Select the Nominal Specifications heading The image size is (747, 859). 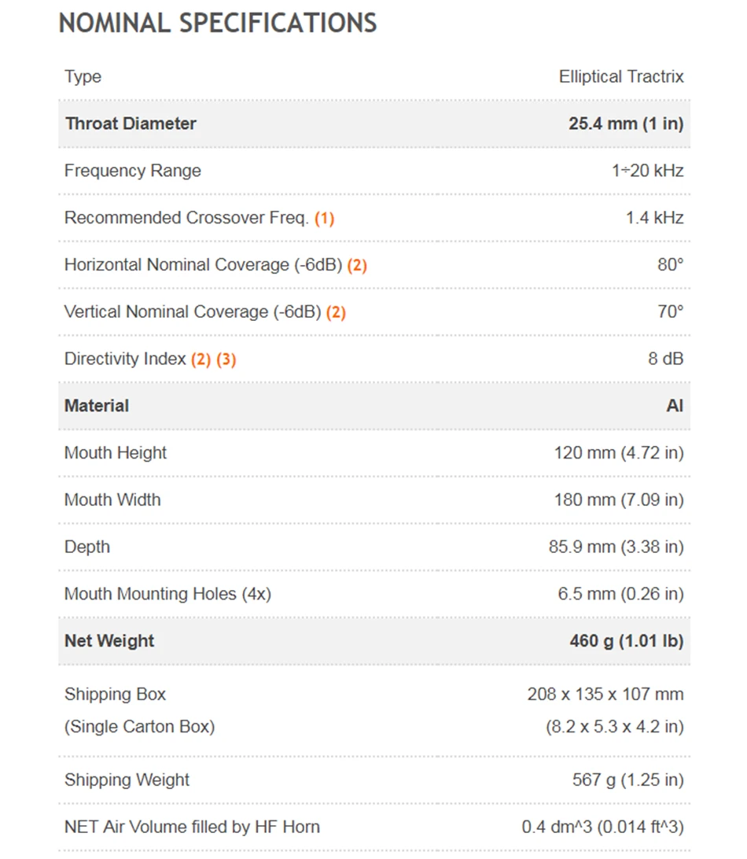(218, 23)
